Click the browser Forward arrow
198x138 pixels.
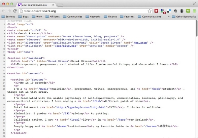9,11
